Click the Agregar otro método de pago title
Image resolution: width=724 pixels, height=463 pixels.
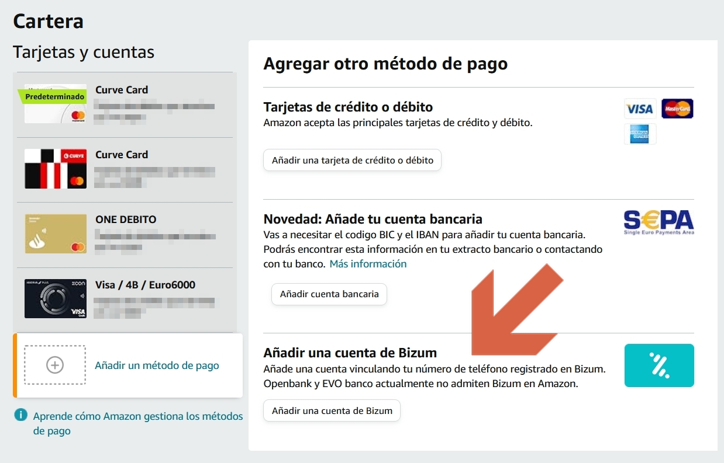(x=385, y=64)
